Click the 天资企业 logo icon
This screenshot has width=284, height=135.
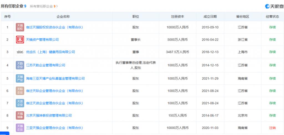point(20,103)
